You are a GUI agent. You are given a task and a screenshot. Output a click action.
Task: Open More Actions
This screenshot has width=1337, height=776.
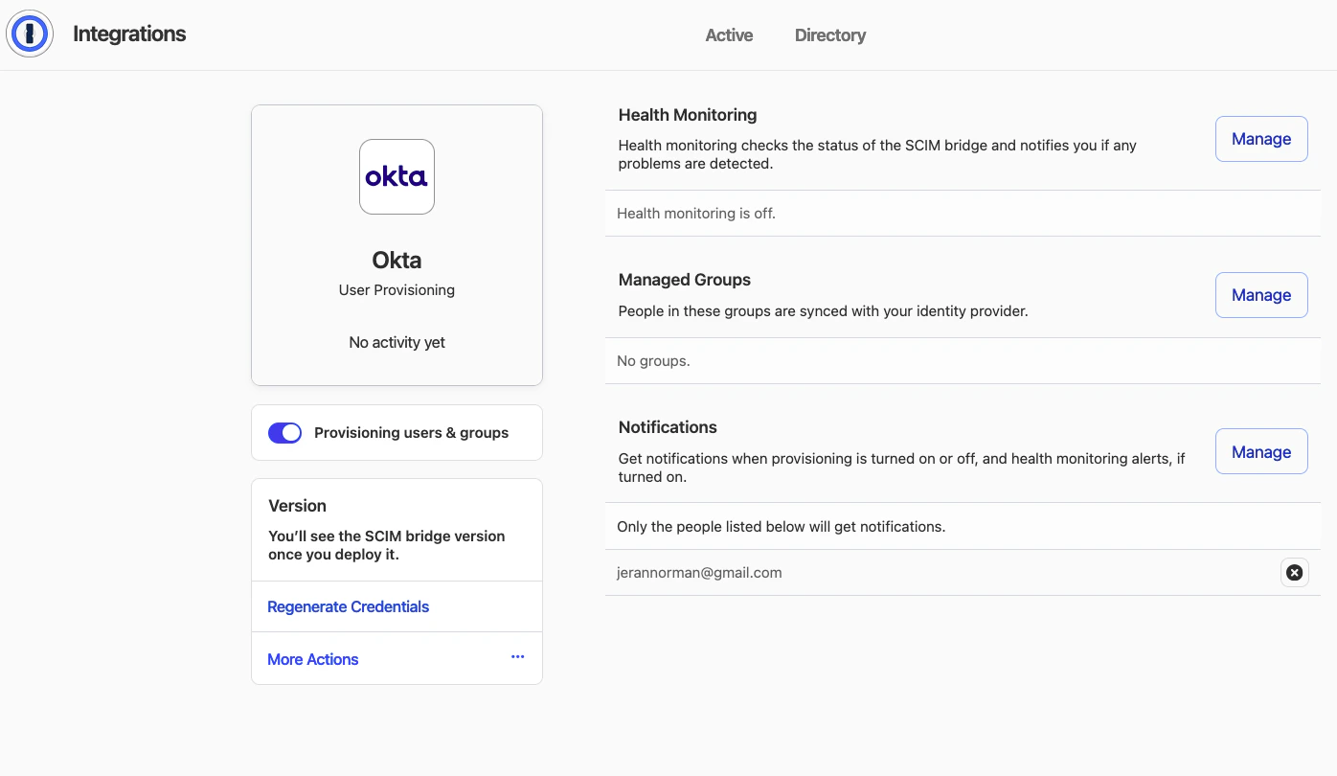[x=312, y=658]
